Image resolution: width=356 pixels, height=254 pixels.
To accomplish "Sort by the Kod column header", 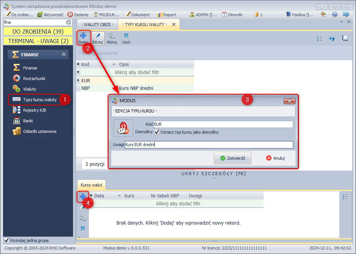I will pyautogui.click(x=95, y=65).
